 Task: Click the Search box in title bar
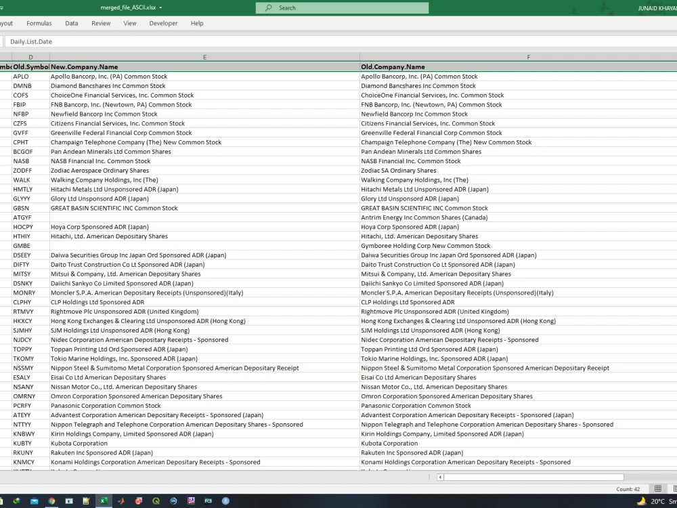pyautogui.click(x=342, y=7)
